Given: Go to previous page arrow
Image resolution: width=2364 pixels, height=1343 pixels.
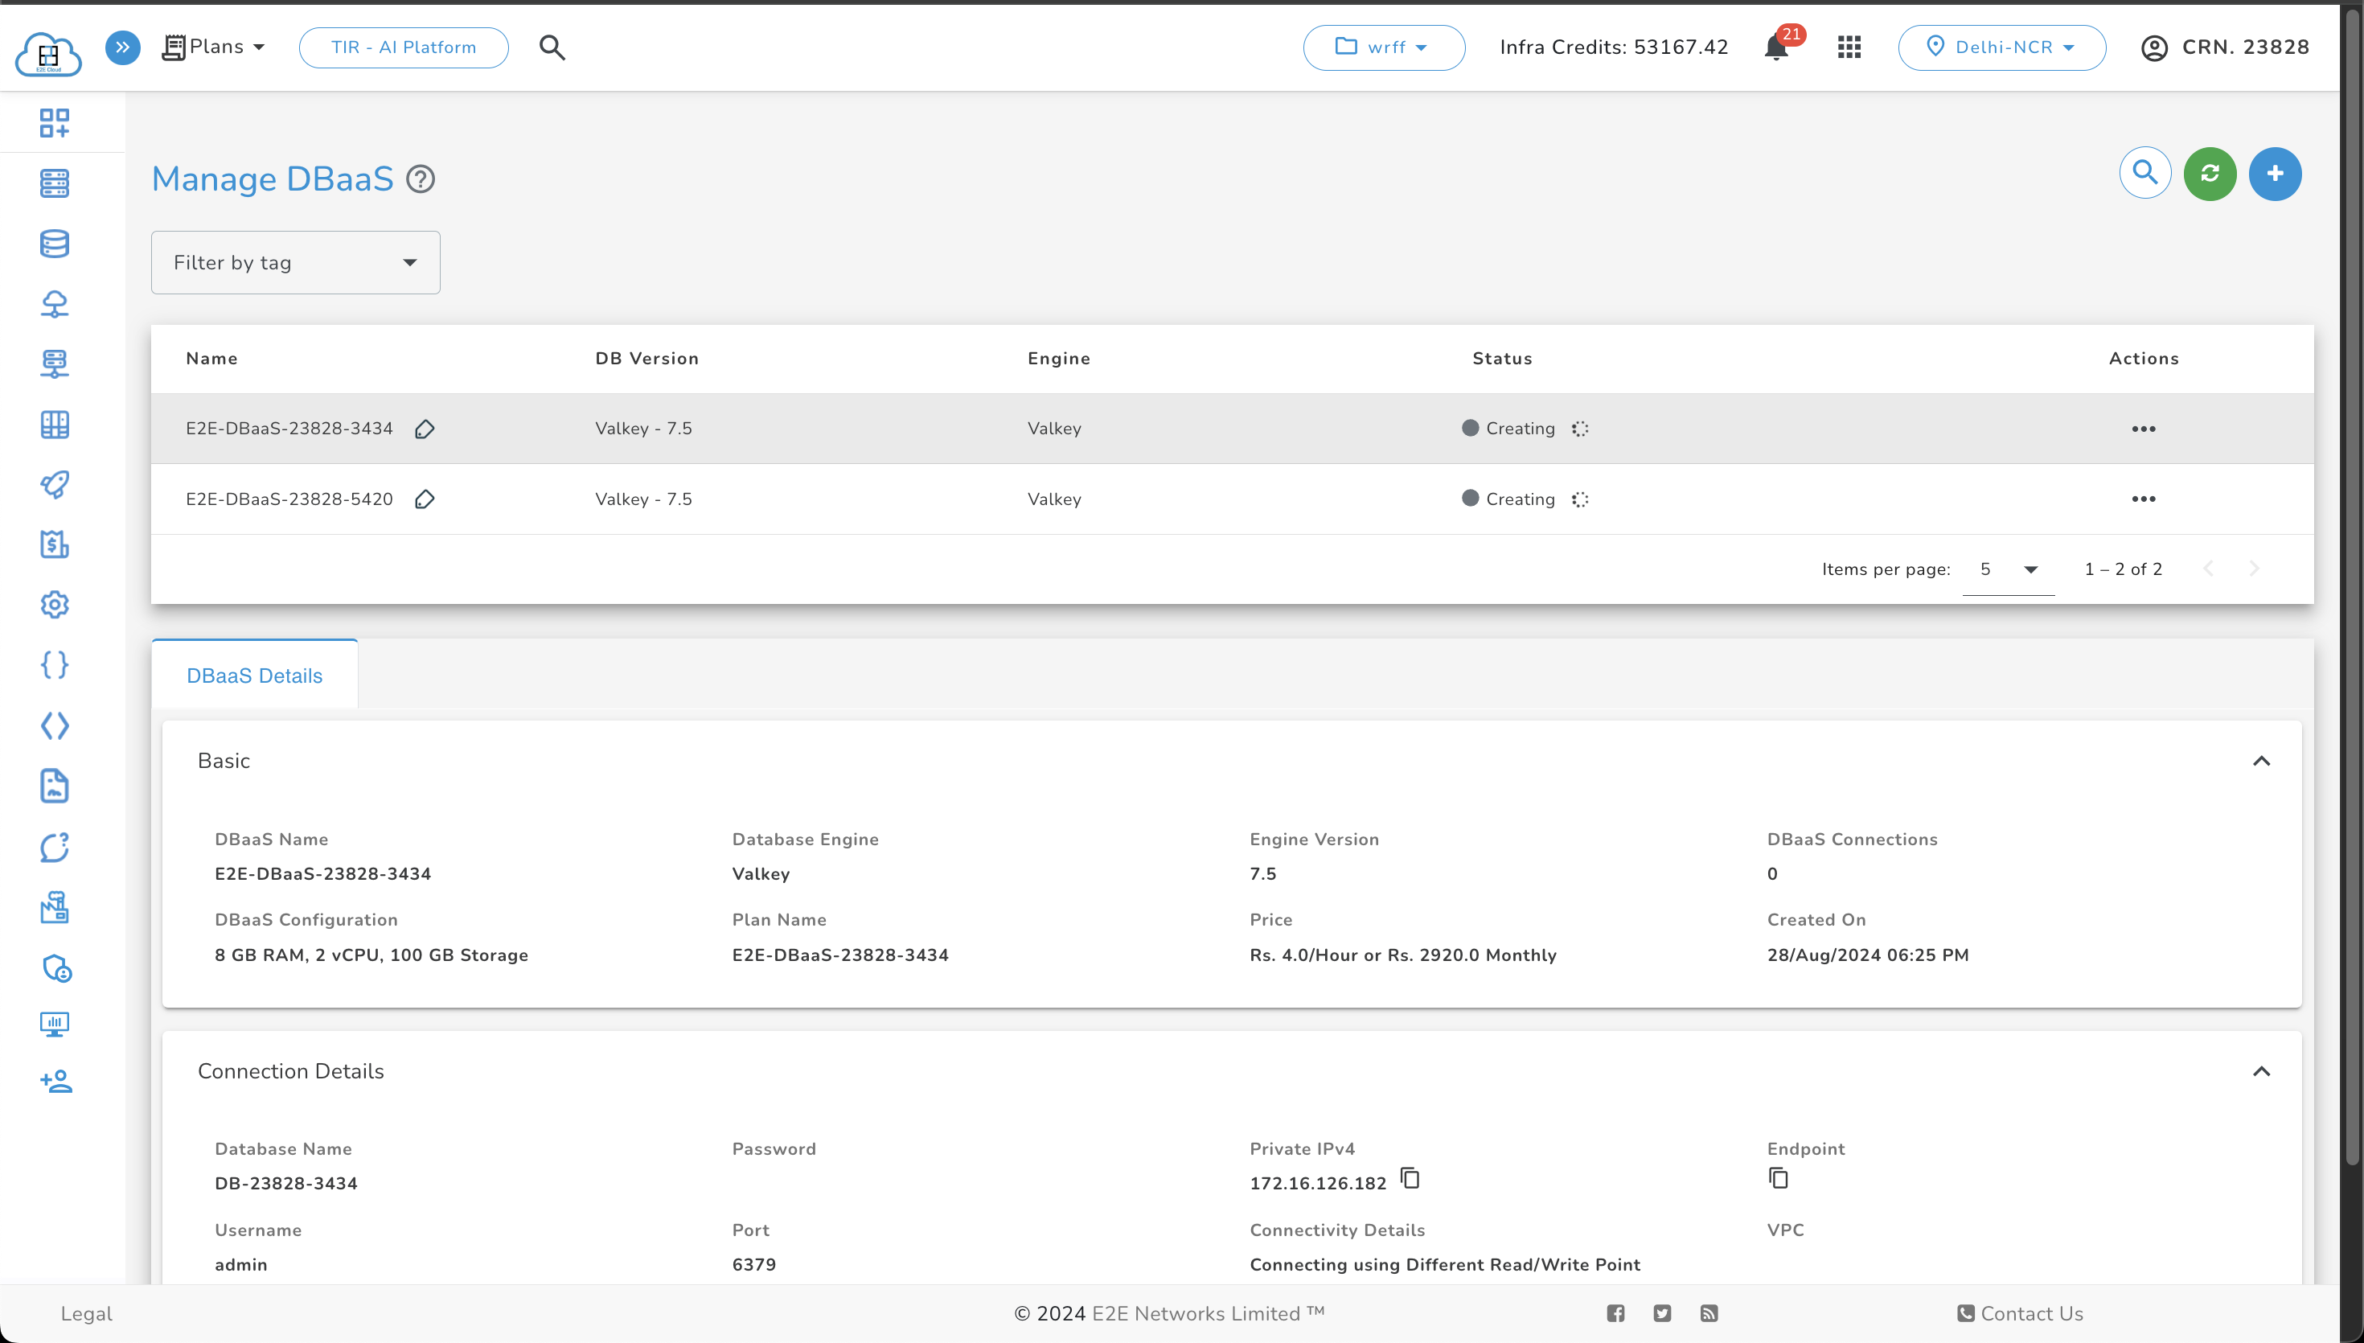Looking at the screenshot, I should (2207, 569).
